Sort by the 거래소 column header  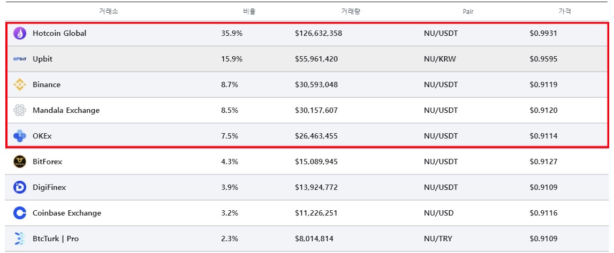click(109, 11)
